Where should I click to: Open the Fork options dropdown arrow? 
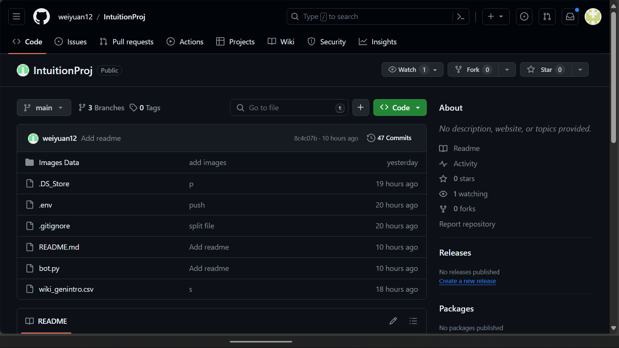coord(507,70)
